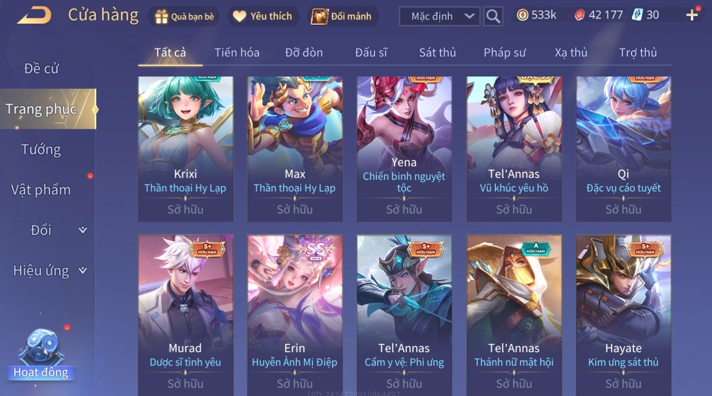
Task: Switch to the Pháp sư tab
Action: click(x=504, y=52)
